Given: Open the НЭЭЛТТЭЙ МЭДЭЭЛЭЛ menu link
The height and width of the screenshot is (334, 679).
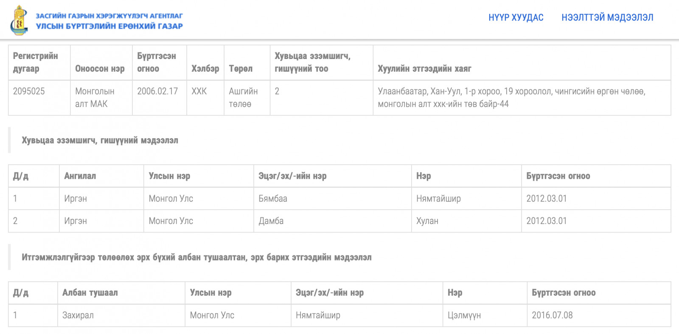Looking at the screenshot, I should click(607, 17).
